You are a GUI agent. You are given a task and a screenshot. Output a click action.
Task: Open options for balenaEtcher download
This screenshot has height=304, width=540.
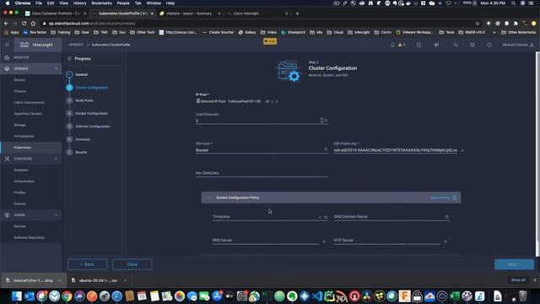(x=59, y=280)
